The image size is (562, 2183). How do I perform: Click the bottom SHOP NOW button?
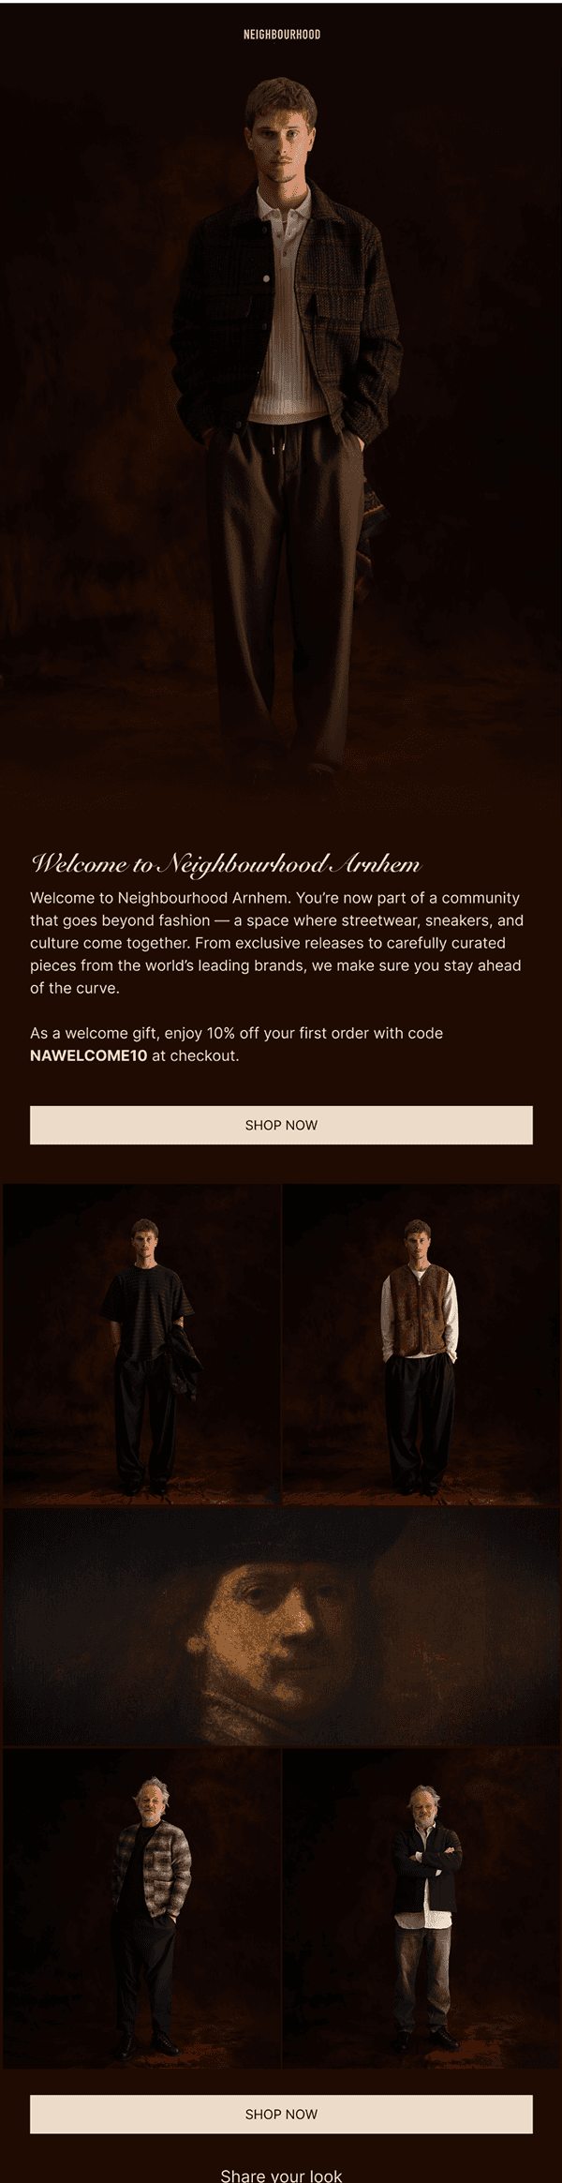(x=281, y=2115)
